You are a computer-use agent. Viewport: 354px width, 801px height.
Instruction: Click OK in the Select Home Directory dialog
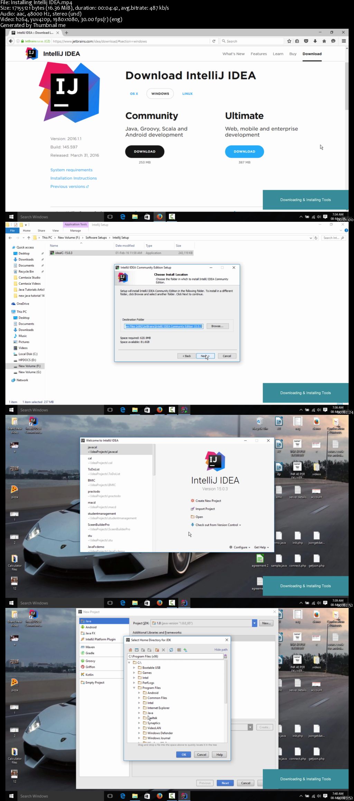click(x=184, y=755)
